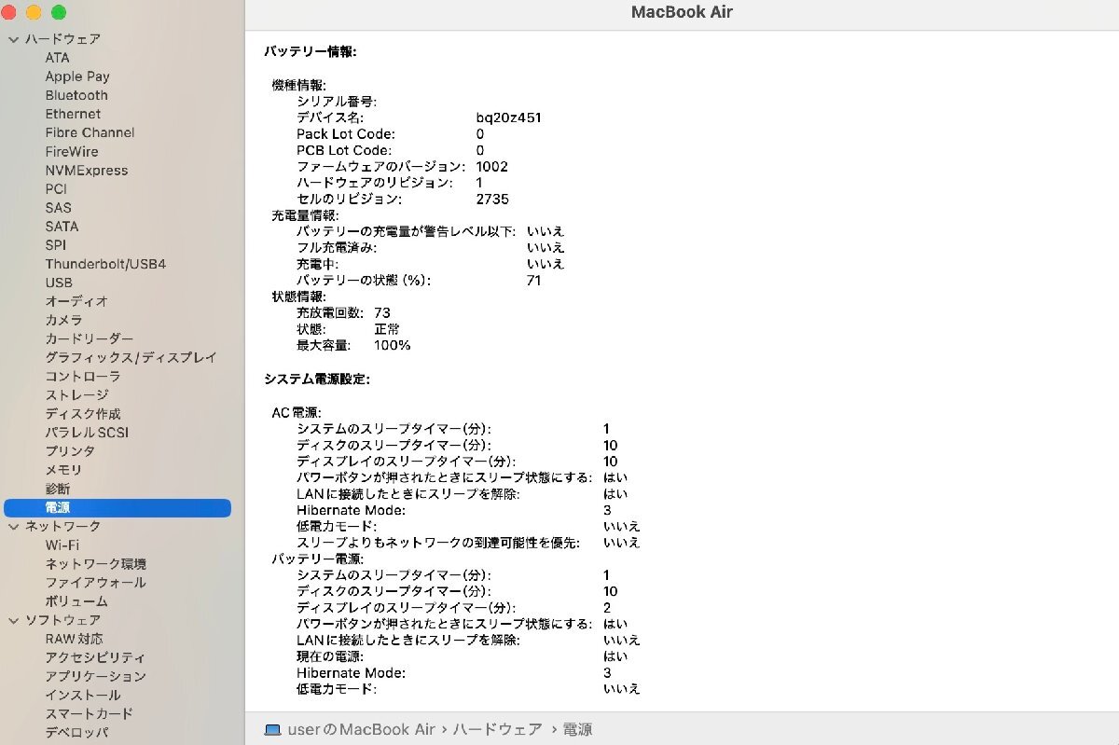Screen dimensions: 1119x745
Task: Open the ストレージ entry
Action: (x=76, y=394)
